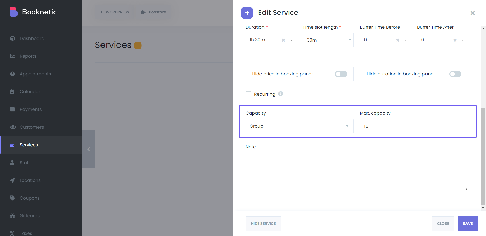Open the Capacity Group dropdown
The width and height of the screenshot is (486, 236).
299,126
